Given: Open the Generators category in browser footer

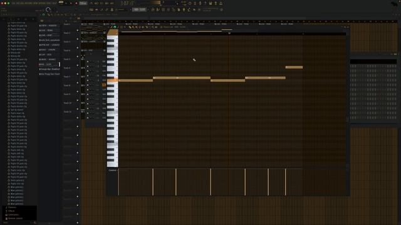Looking at the screenshot, I should [12, 215].
